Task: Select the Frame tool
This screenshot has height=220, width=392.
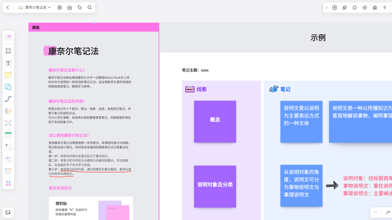Action: (x=8, y=51)
